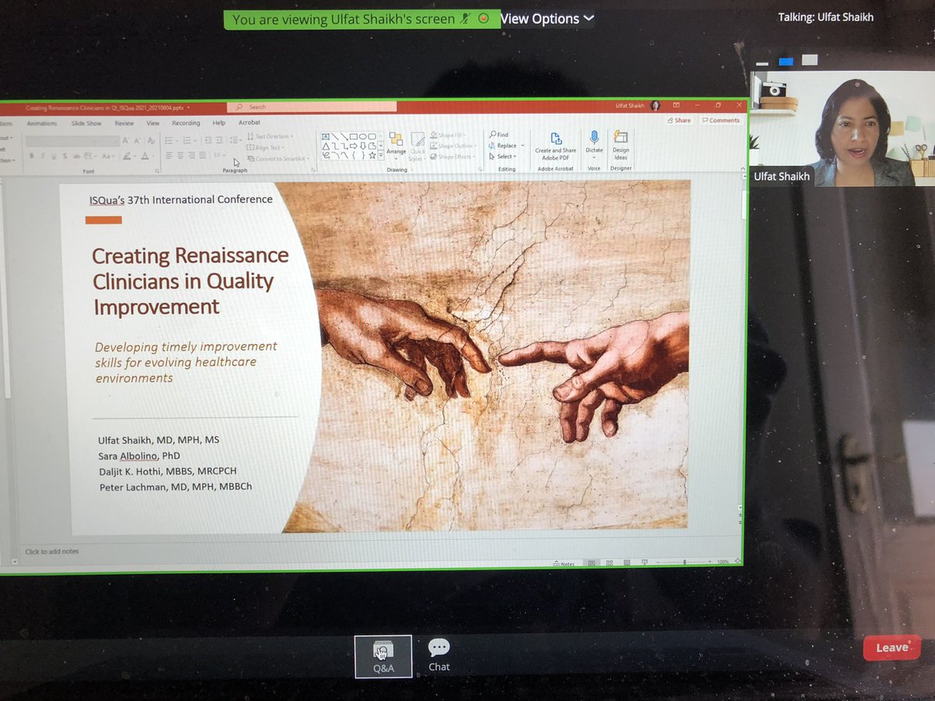Image resolution: width=935 pixels, height=701 pixels.
Task: Open the View ribbon tab
Action: pos(153,123)
